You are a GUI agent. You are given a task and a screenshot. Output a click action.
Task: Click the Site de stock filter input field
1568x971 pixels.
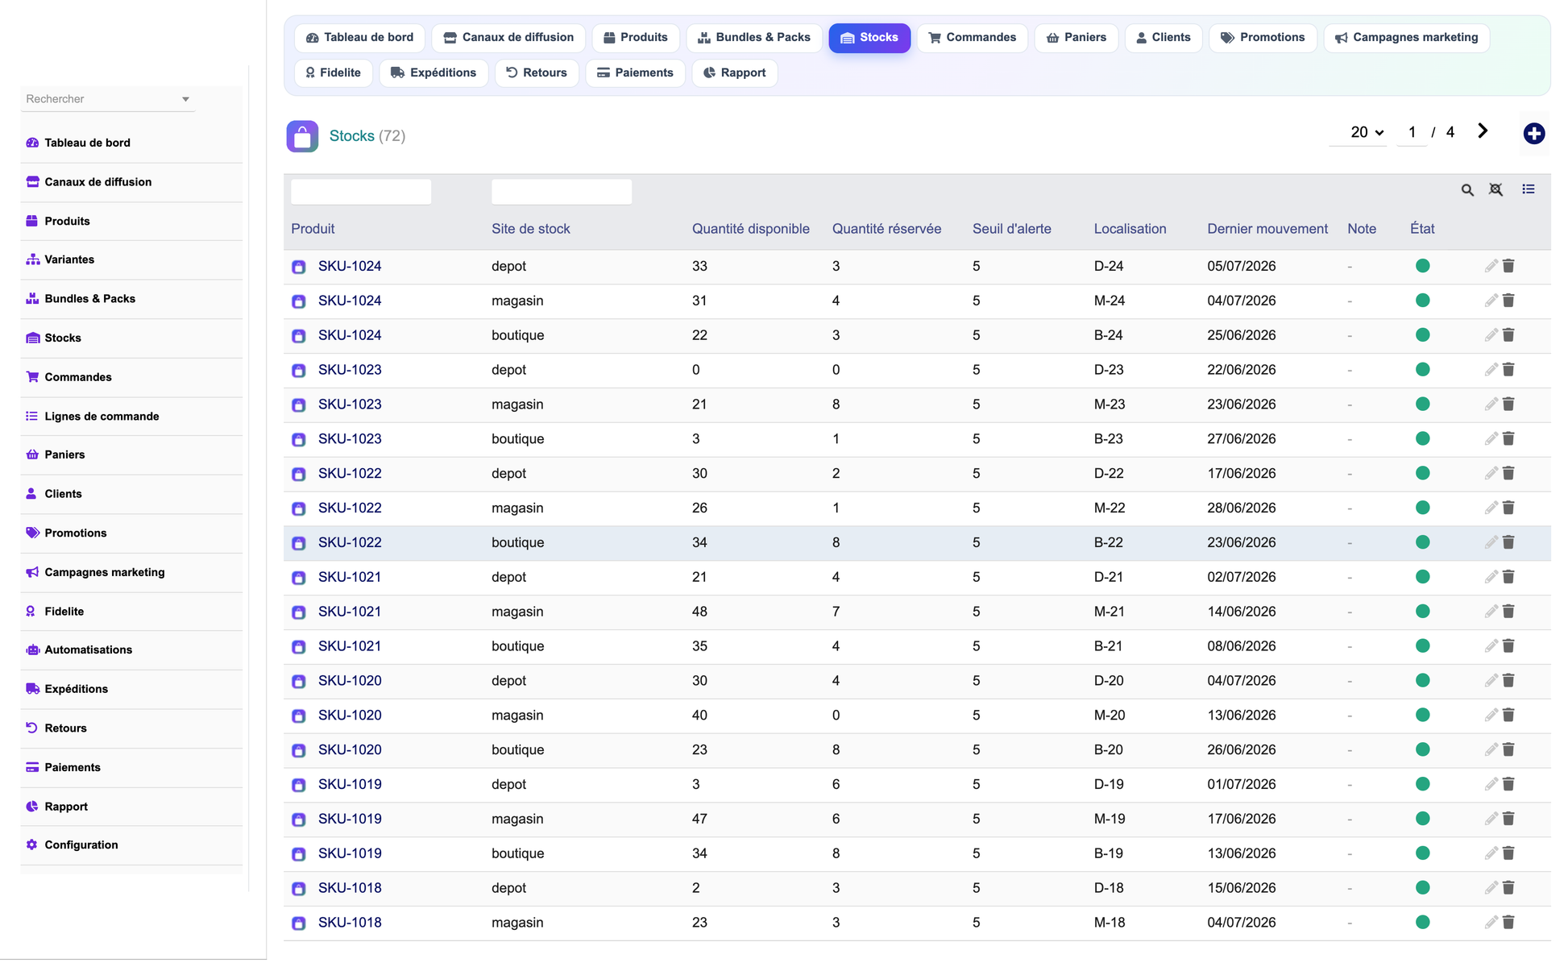point(562,192)
